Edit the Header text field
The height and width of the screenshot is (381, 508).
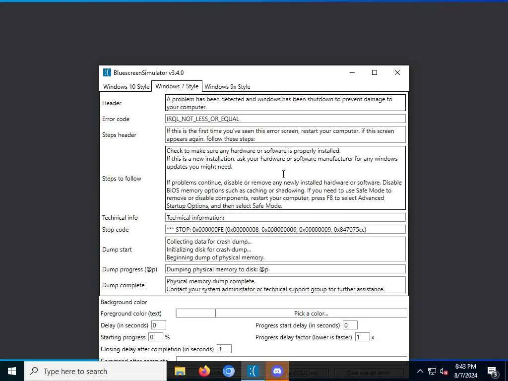click(285, 103)
